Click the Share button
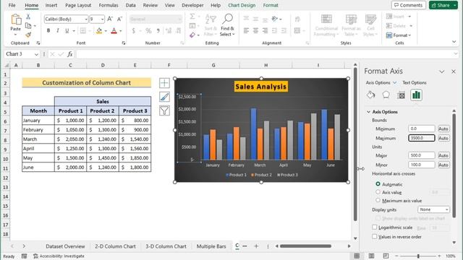The image size is (463, 260). 443,5
